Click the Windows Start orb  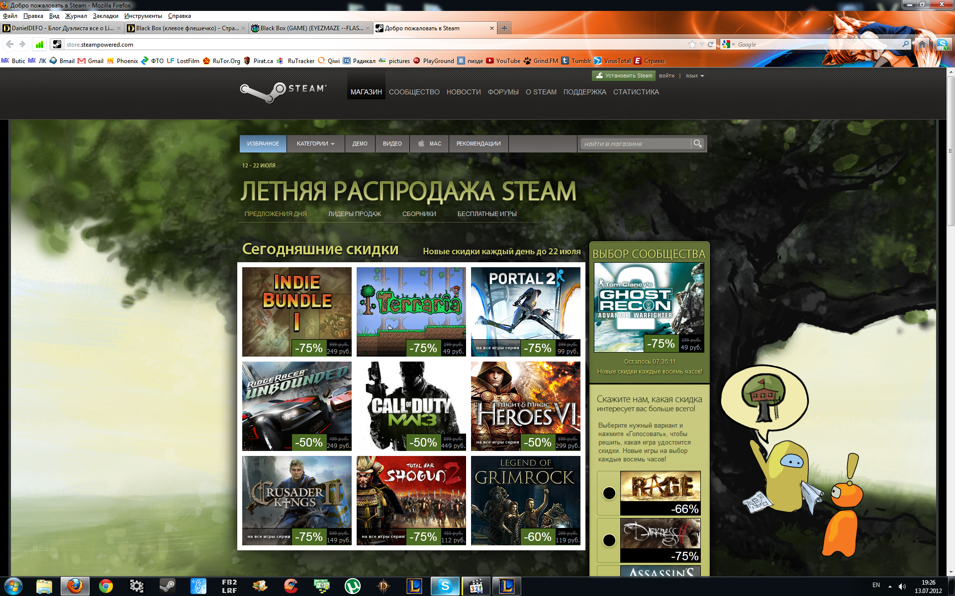pos(13,586)
